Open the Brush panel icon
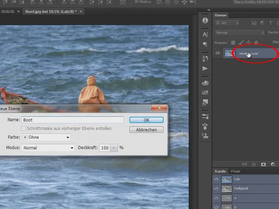Viewport: 279px width, 209px height. [x=205, y=126]
